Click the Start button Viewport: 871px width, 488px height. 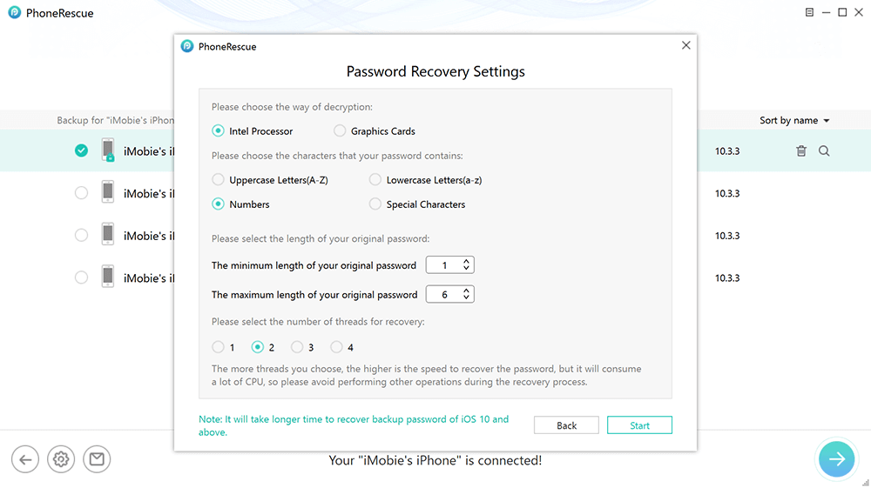point(639,425)
